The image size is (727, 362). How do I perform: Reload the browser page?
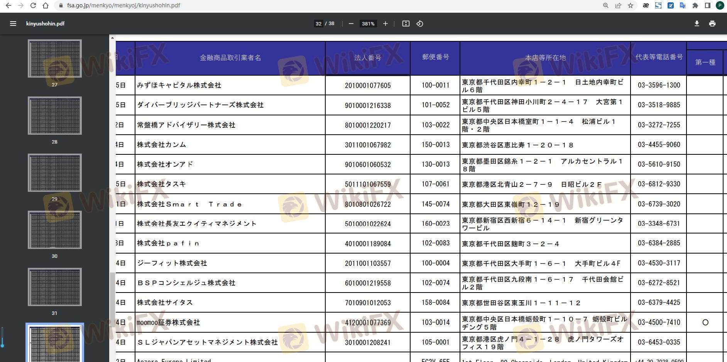33,5
